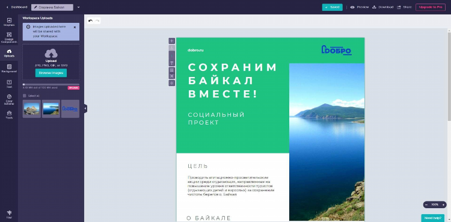Select the СОЦИАЛЬНЫЙ ПРОЕКТ subtitle
Image resolution: width=451 pixels, height=222 pixels.
coord(216,119)
